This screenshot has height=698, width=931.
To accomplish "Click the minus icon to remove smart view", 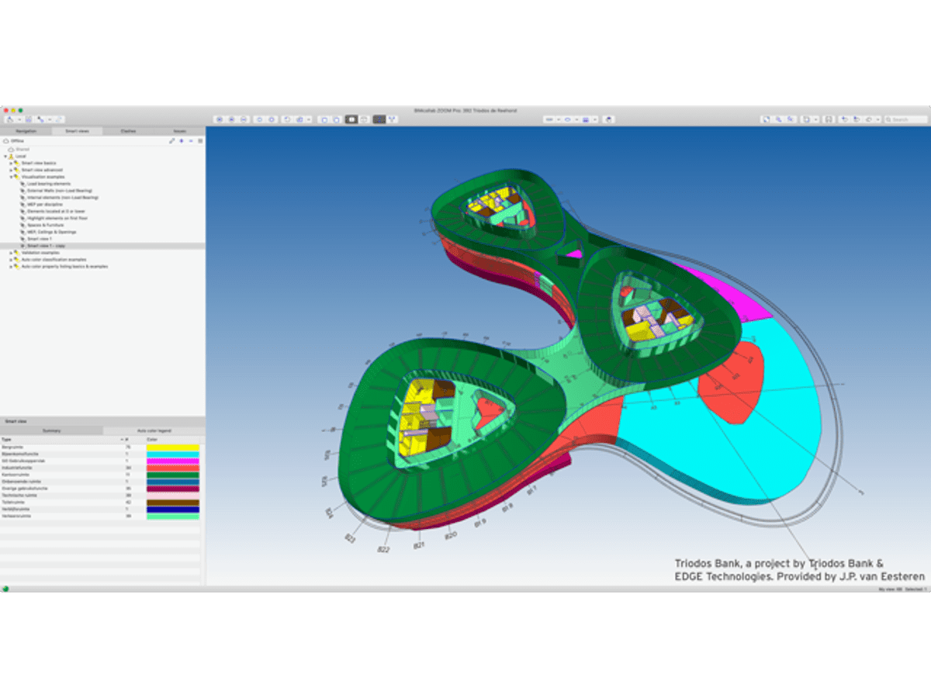I will 191,141.
